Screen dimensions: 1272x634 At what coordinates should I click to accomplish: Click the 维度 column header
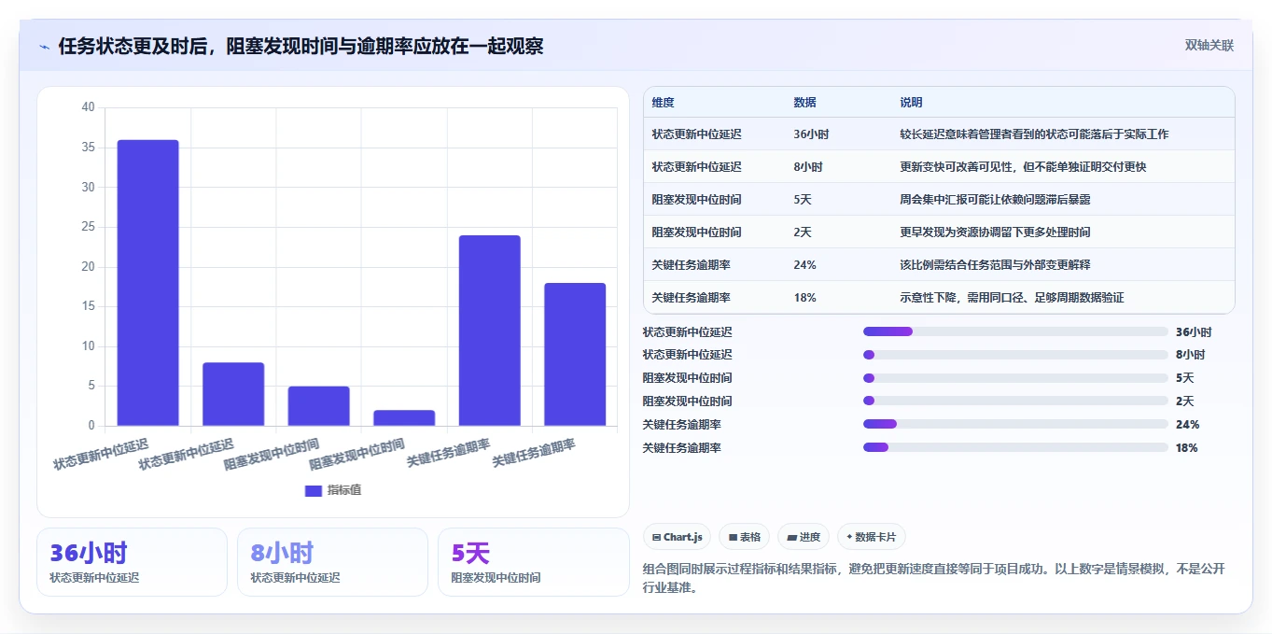663,102
